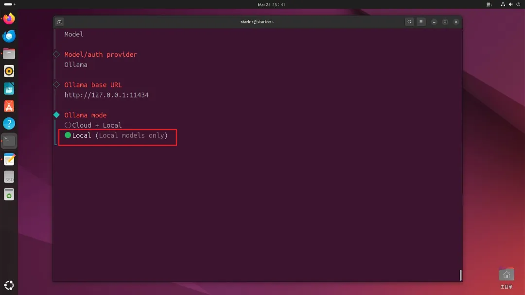The image size is (525, 295).
Task: Open the power menu icon
Action: 518,4
